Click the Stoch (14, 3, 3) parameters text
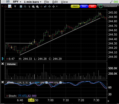 coord(23,83)
